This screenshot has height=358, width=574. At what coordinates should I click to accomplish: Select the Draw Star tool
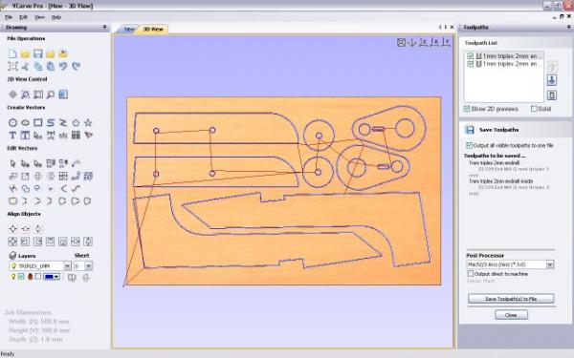tap(88, 123)
